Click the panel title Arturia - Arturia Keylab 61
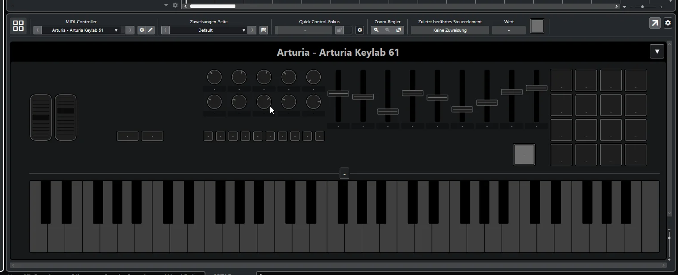The image size is (678, 275). point(338,52)
